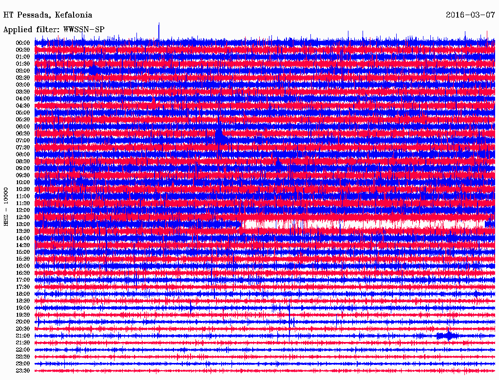The image size is (499, 380).
Task: Select the 21:00 time label
Action: [x=23, y=336]
